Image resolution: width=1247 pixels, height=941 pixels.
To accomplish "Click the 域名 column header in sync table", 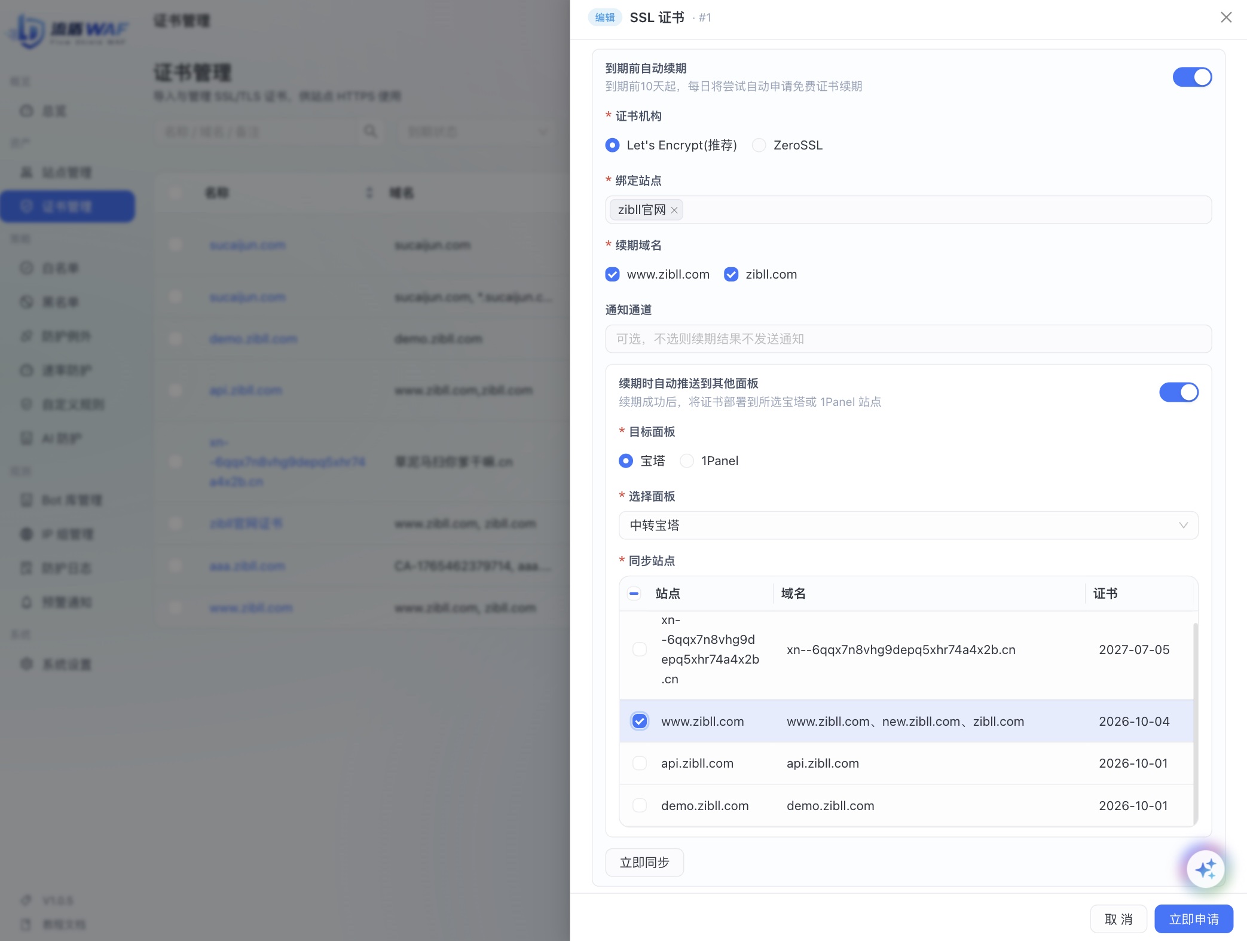I will point(793,594).
